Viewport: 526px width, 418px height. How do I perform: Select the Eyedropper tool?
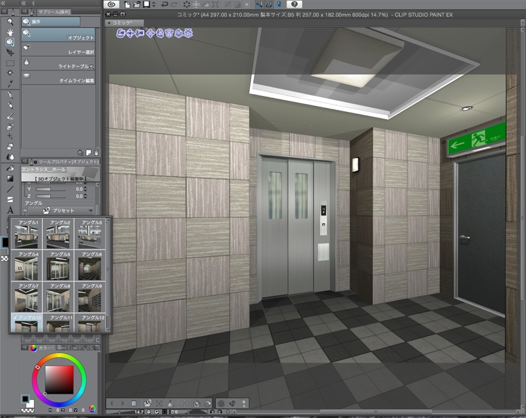pos(11,83)
